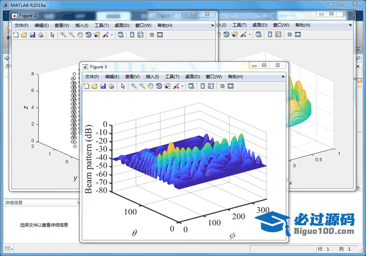Open 窗口(W) menu in Figure 3
This screenshot has height=256, width=366.
[x=214, y=77]
